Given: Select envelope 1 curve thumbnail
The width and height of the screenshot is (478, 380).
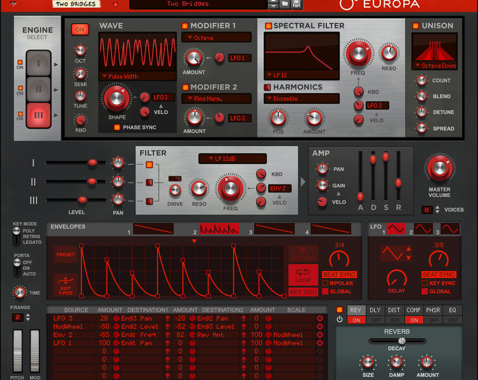Looking at the screenshot, I should 153,229.
